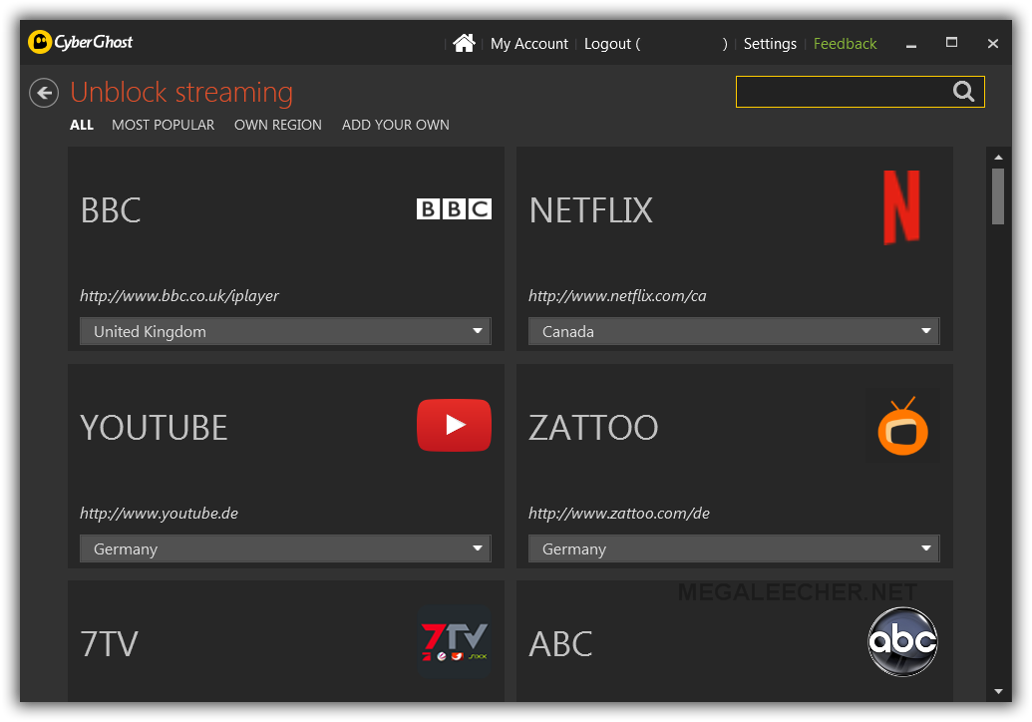Viewport: 1032px width, 722px height.
Task: Click the CyberGhost logo
Action: click(x=81, y=42)
